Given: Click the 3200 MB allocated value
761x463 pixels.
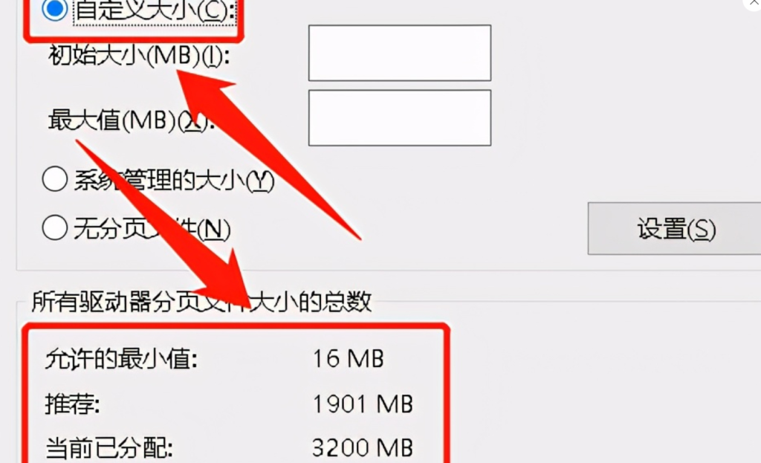Looking at the screenshot, I should [363, 447].
